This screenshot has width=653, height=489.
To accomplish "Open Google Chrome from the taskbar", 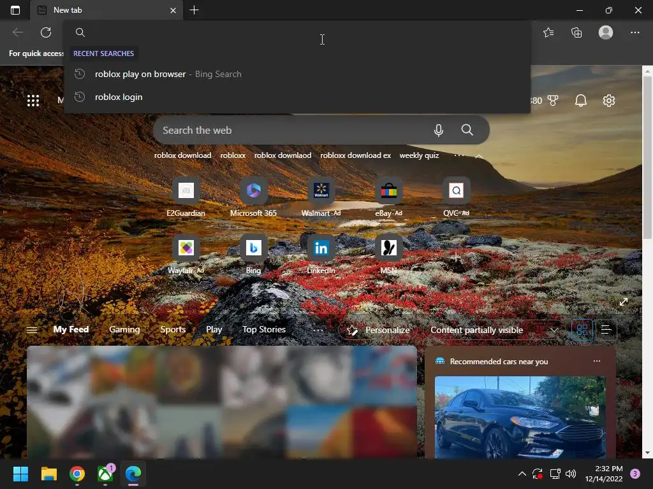I will [77, 474].
